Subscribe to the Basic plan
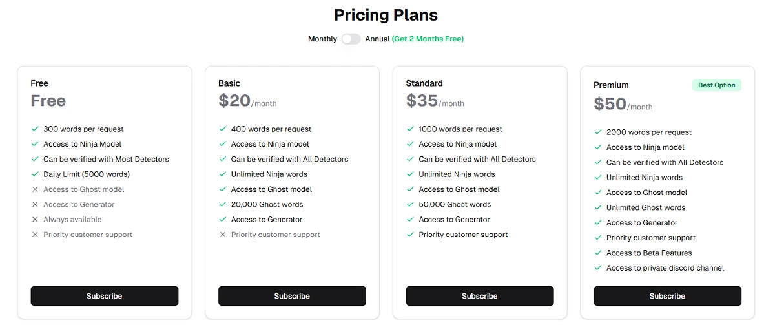775x325 pixels. click(x=292, y=296)
